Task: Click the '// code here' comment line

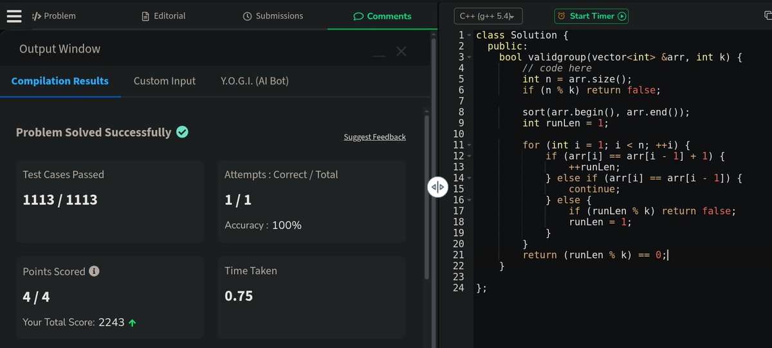Action: pos(557,68)
